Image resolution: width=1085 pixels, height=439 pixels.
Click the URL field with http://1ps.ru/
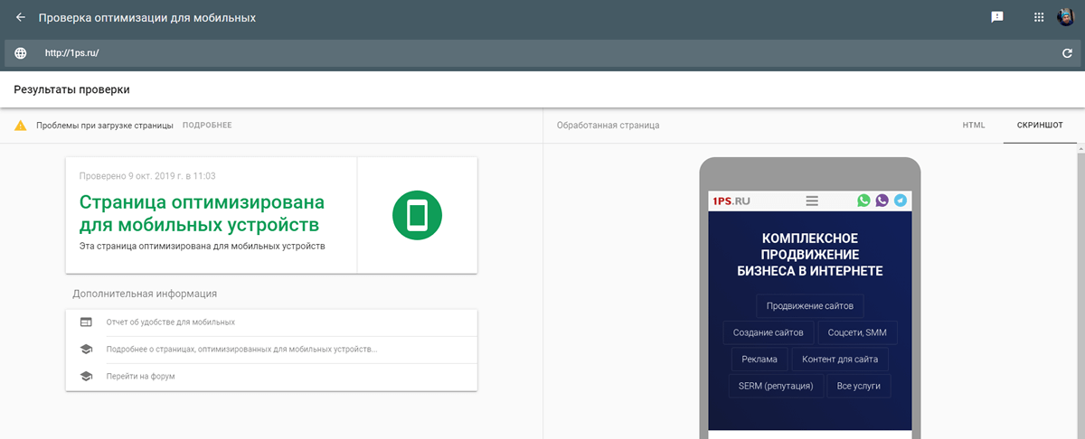pos(542,53)
